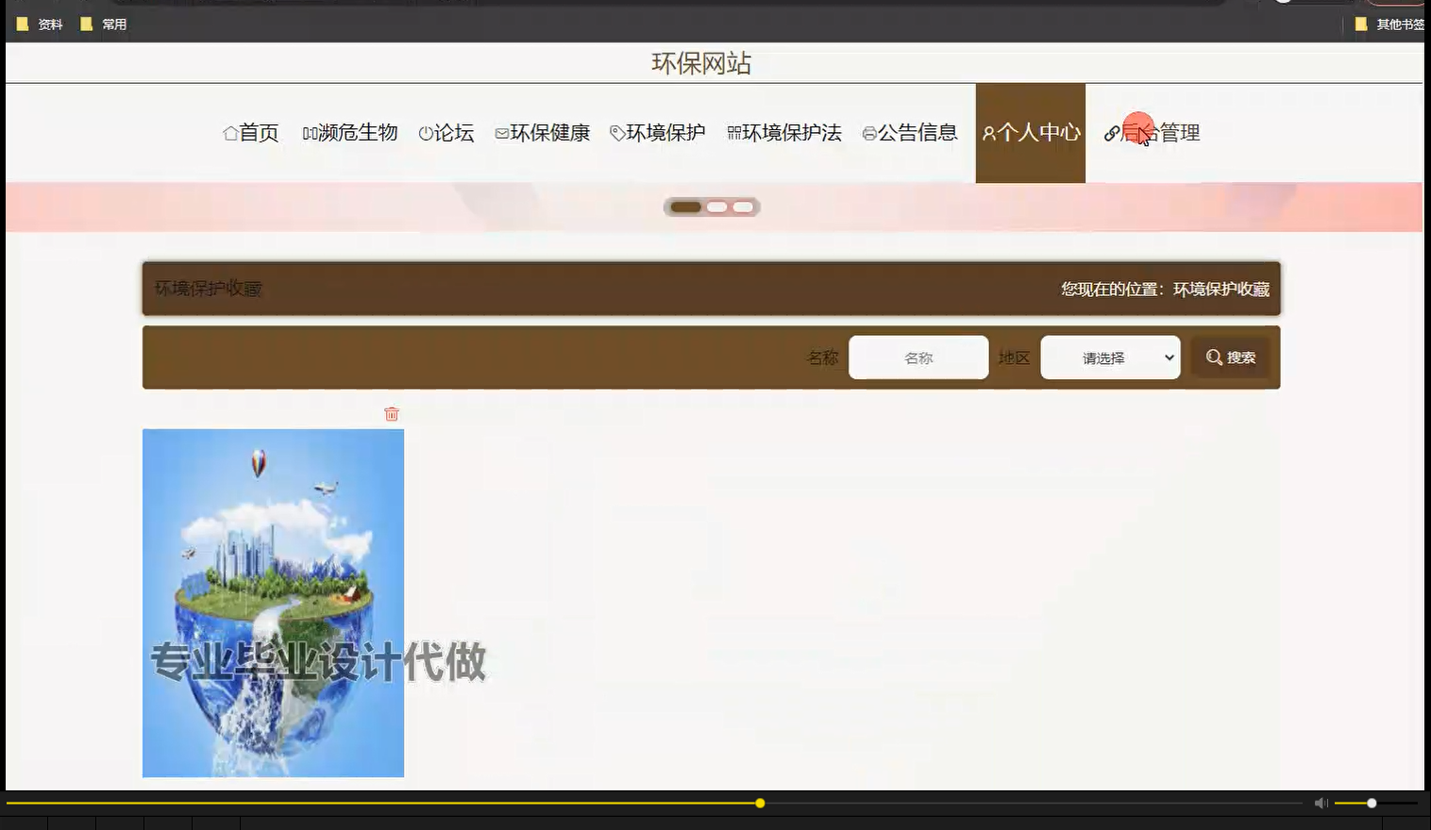Mute audio with the speaker icon
1431x830 pixels.
click(1320, 803)
